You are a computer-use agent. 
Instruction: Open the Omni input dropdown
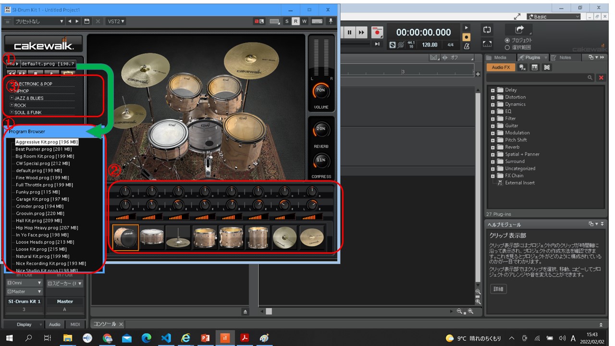(24, 283)
